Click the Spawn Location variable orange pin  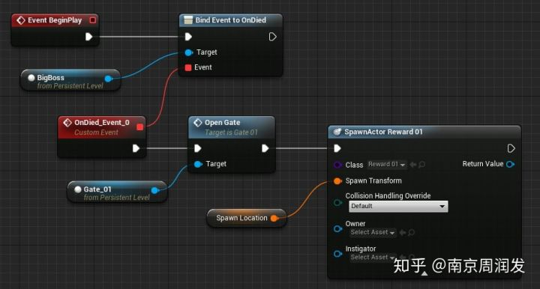(274, 218)
